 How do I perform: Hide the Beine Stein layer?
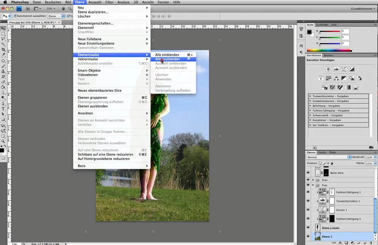(308, 173)
